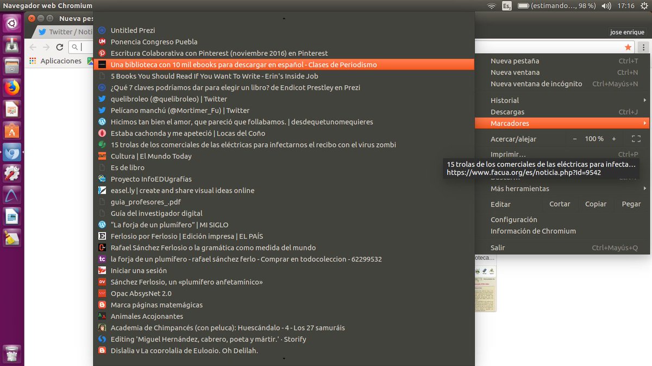Open 5 Books You Should Read bookmark

coord(284,76)
